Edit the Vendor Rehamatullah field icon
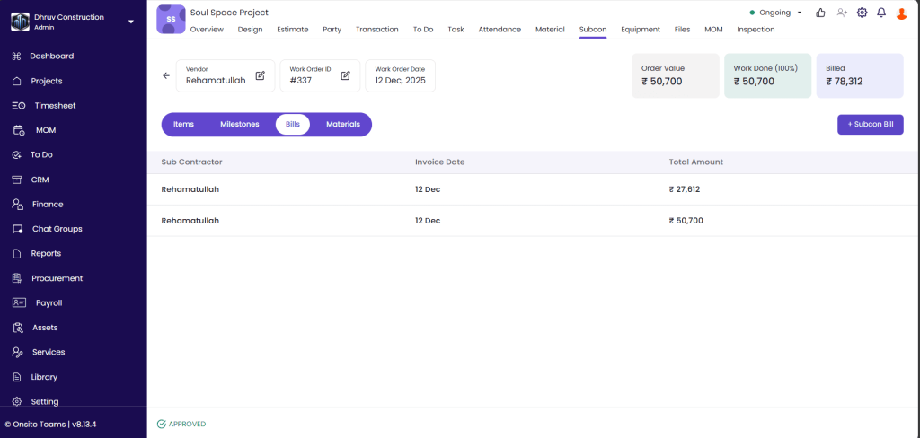 [260, 75]
